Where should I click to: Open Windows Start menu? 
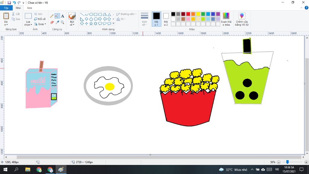(x=5, y=169)
